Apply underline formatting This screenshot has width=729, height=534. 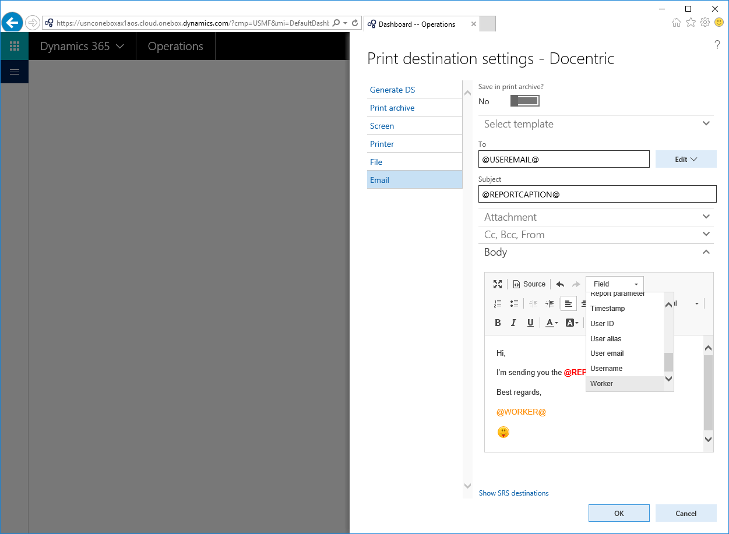[530, 323]
